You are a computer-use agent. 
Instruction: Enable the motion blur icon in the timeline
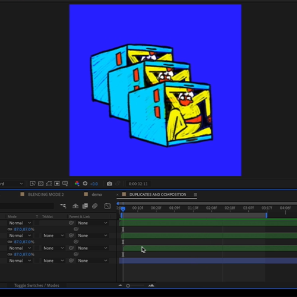pos(95,206)
